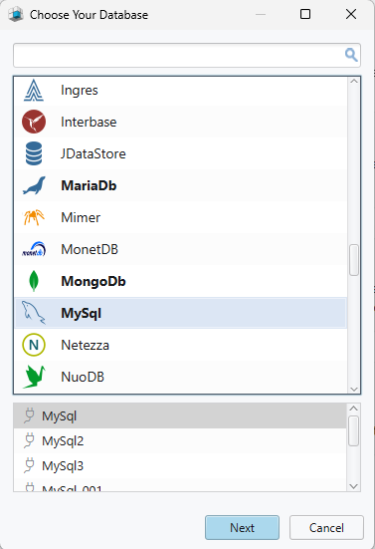
Task: Click the MongoDb green leaf icon
Action: (x=34, y=281)
